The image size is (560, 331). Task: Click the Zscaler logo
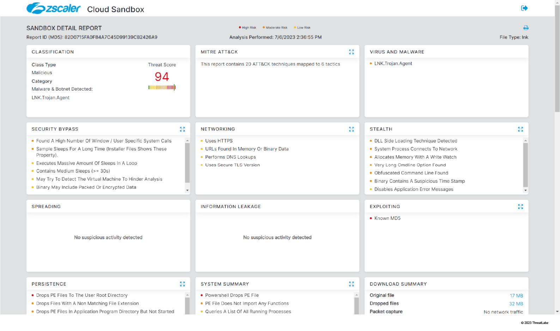tap(54, 8)
